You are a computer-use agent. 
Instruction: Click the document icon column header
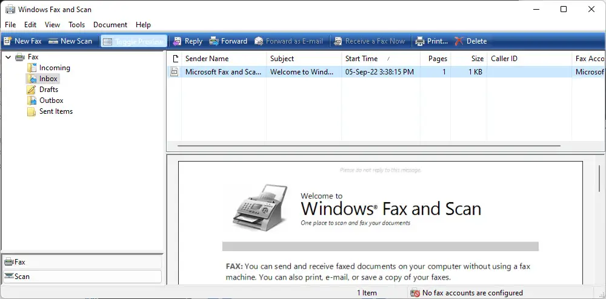click(175, 59)
